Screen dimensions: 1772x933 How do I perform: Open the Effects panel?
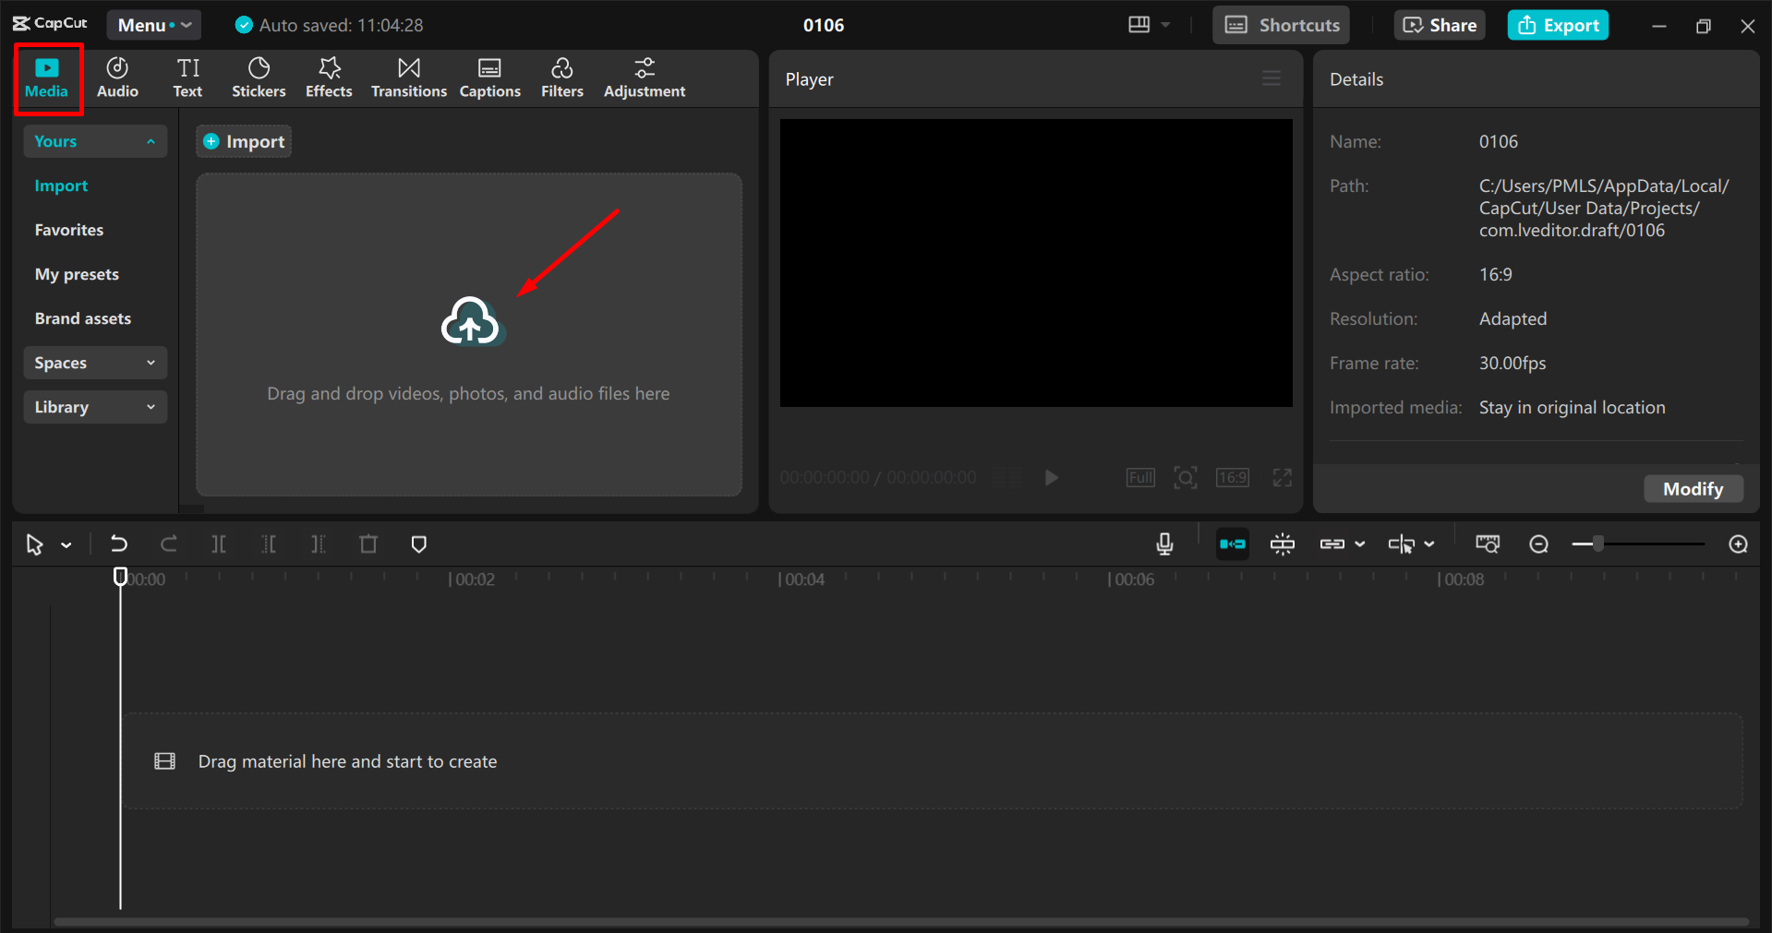point(329,78)
